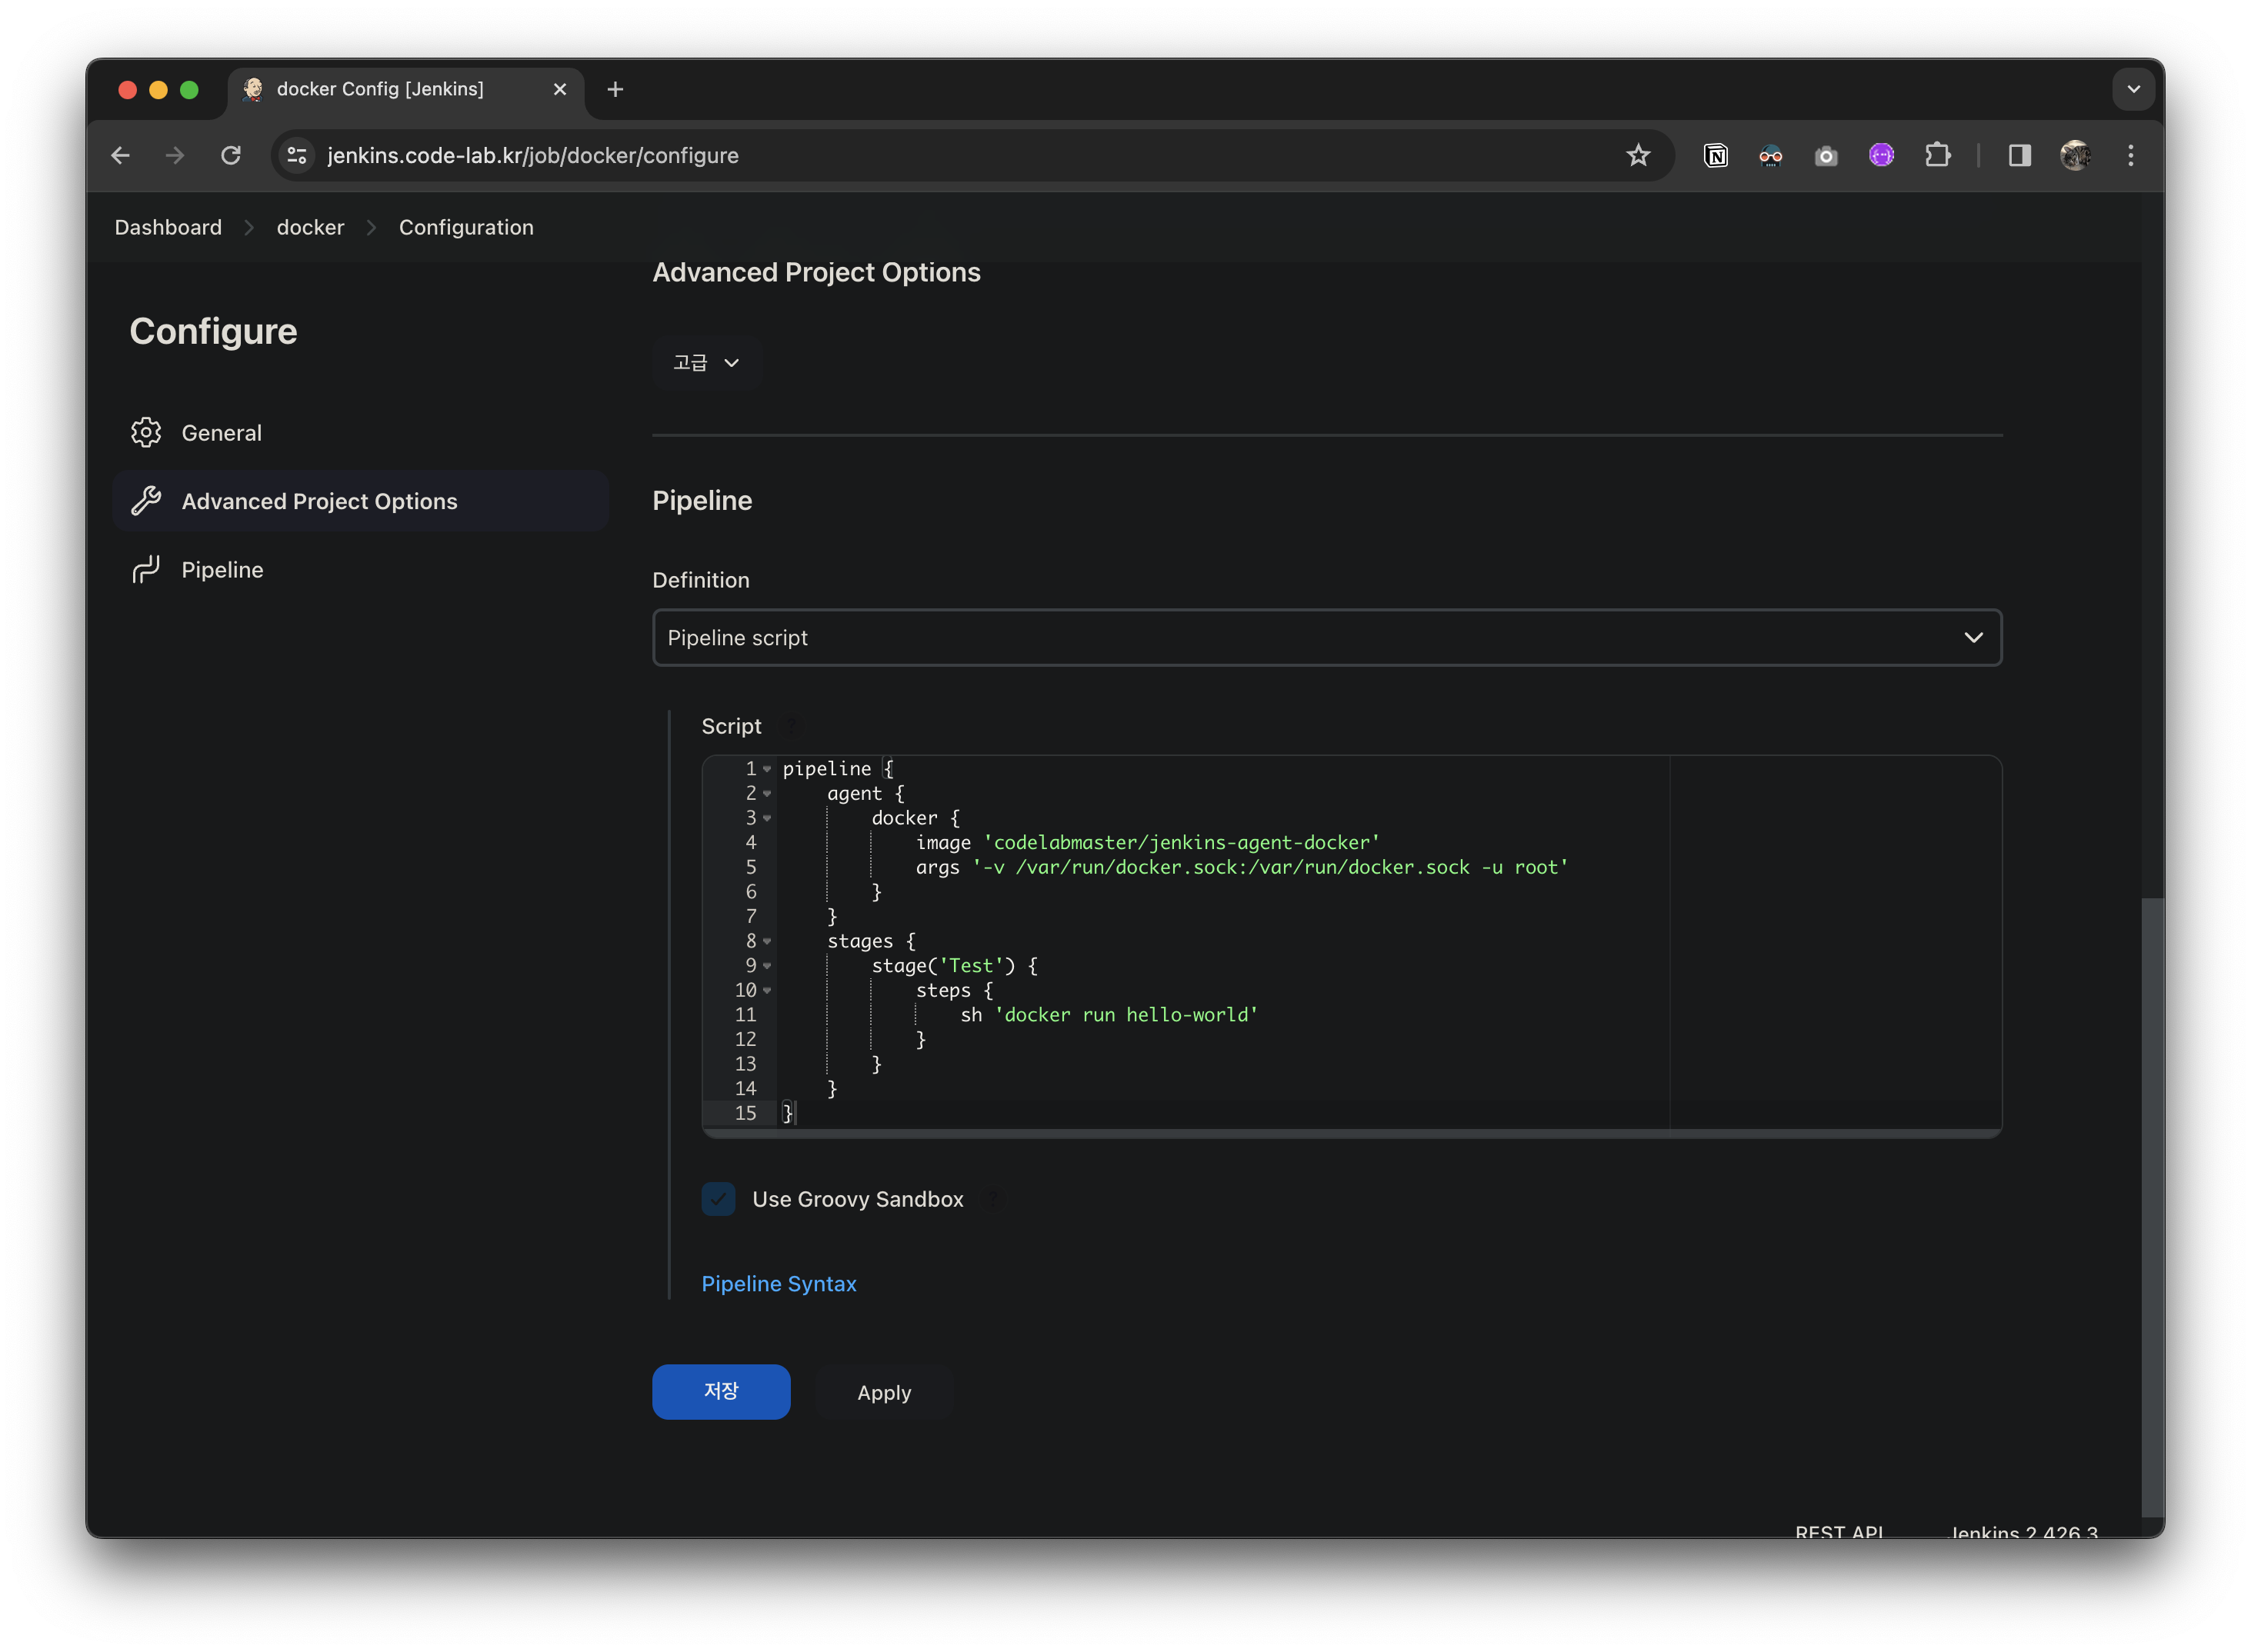Image resolution: width=2251 pixels, height=1652 pixels.
Task: Go to Dashboard breadcrumb
Action: 168,227
